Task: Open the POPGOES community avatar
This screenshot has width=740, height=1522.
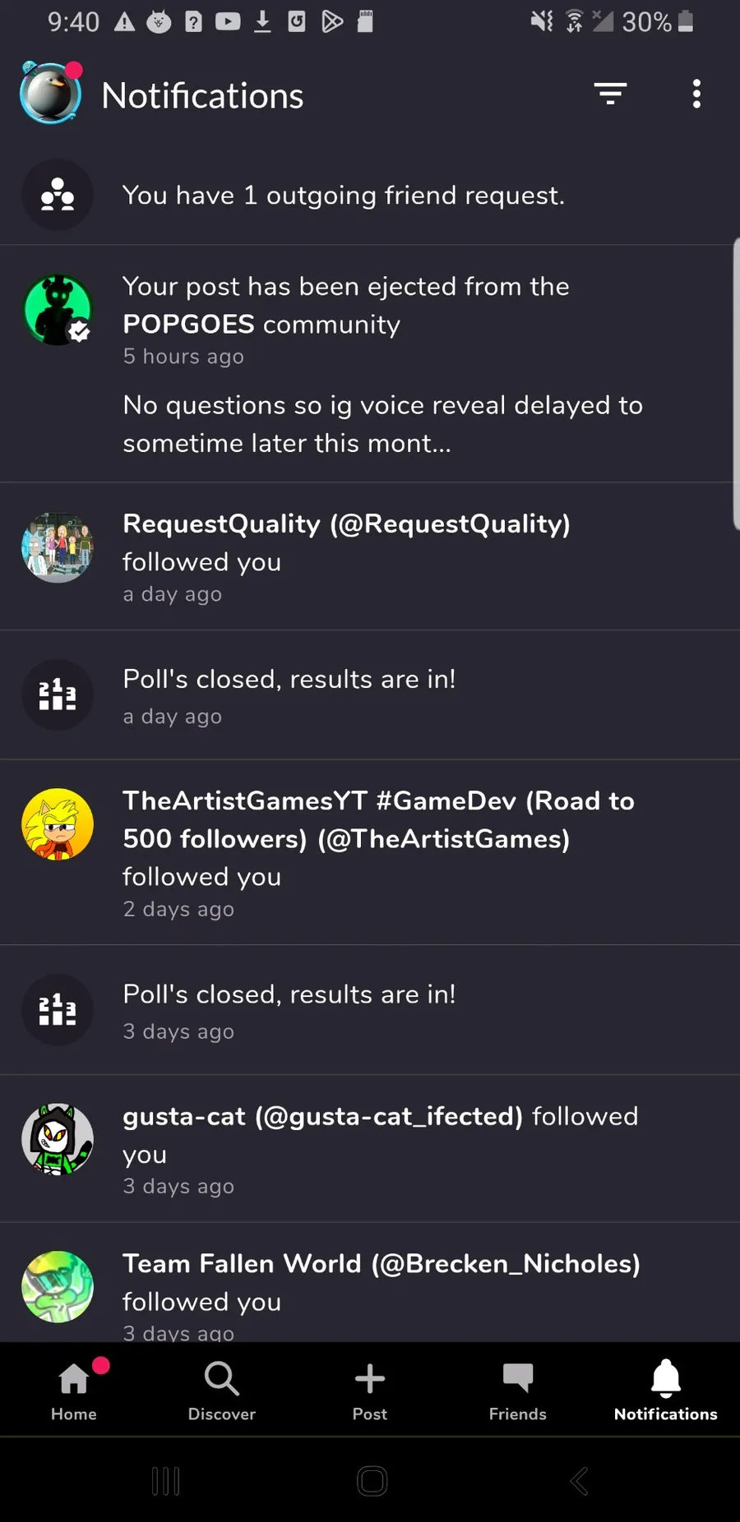Action: 58,310
